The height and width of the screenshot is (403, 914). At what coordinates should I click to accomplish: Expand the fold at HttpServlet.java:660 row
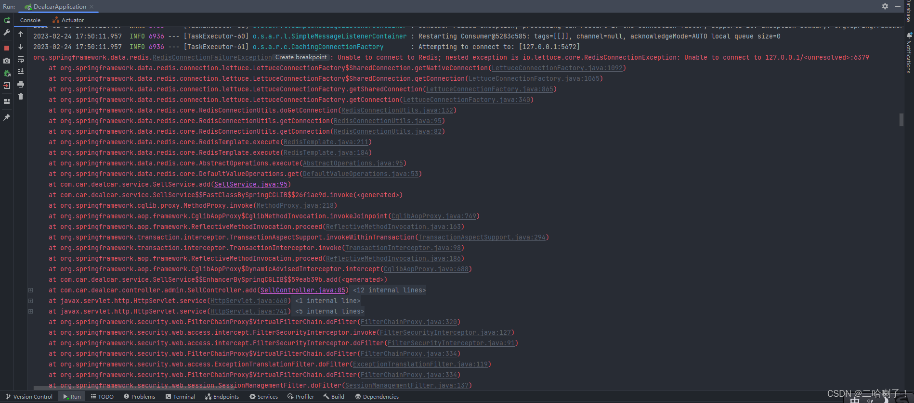pos(30,301)
